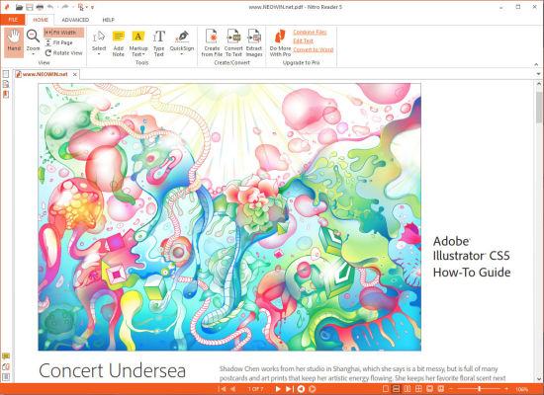Viewport: 544px width, 395px height.
Task: Click the Redo arrow
Action: [x=65, y=7]
